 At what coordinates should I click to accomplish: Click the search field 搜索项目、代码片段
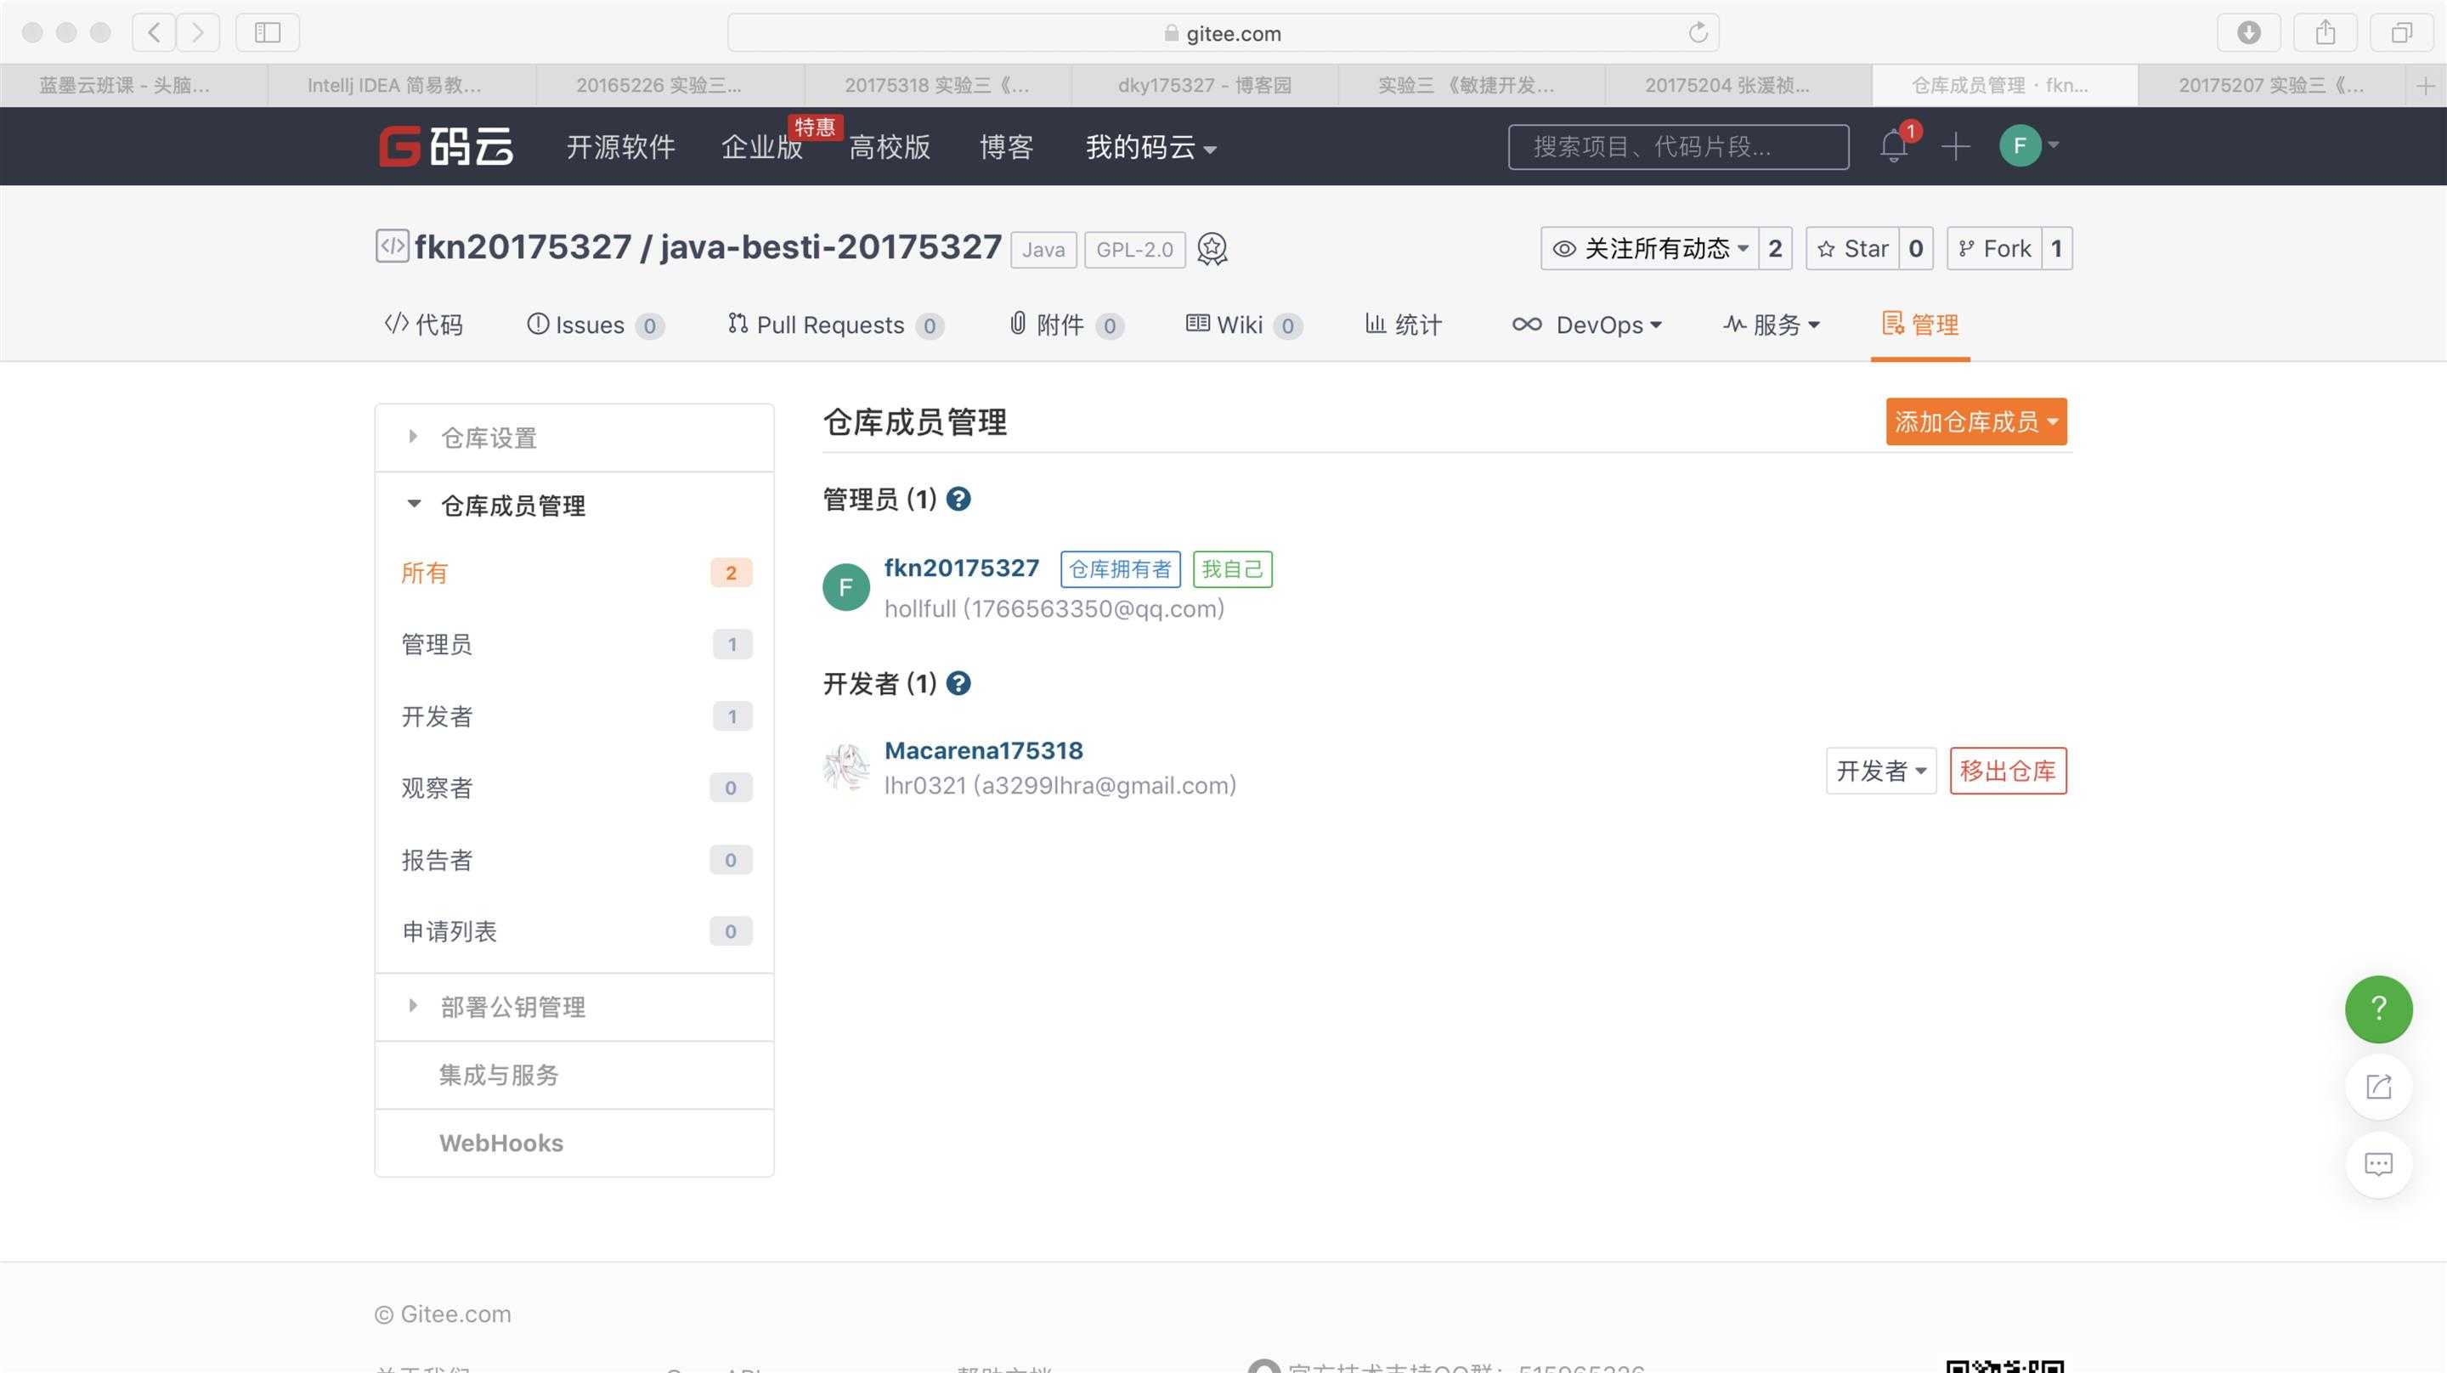point(1679,146)
